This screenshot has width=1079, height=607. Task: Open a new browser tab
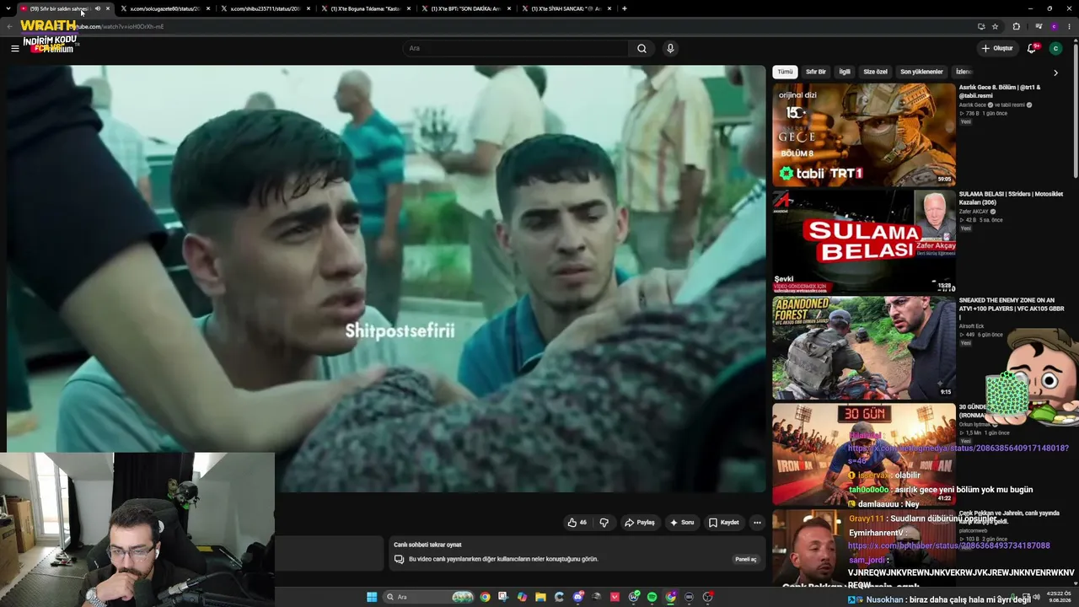click(624, 8)
